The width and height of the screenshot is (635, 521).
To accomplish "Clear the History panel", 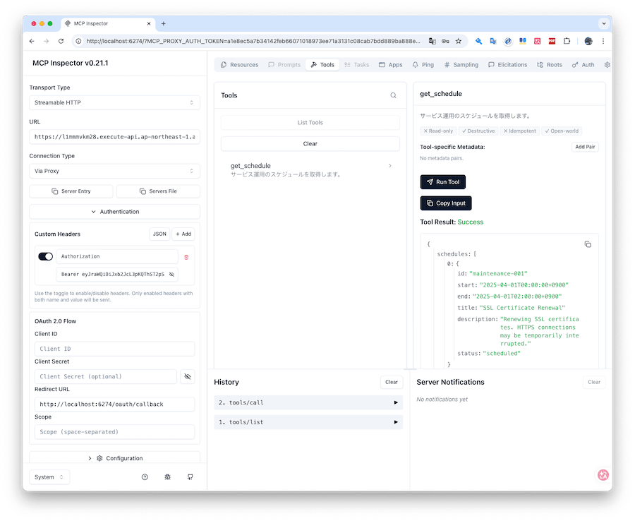I will coord(391,382).
